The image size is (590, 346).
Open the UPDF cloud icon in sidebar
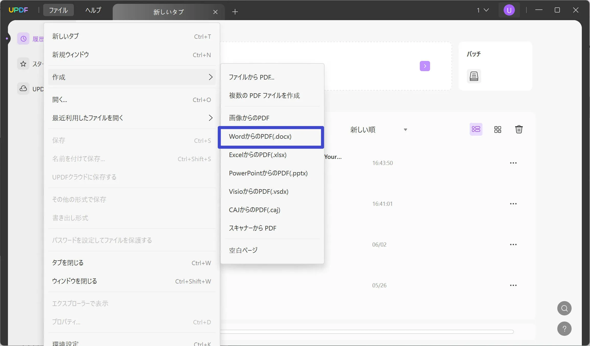coord(23,88)
